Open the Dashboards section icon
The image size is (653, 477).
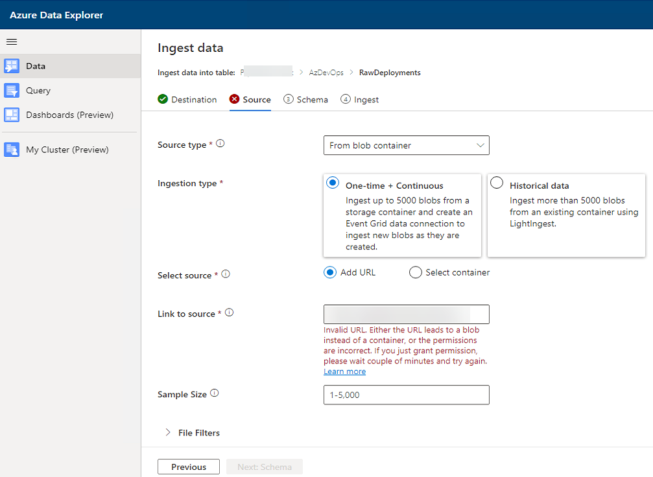pyautogui.click(x=12, y=115)
